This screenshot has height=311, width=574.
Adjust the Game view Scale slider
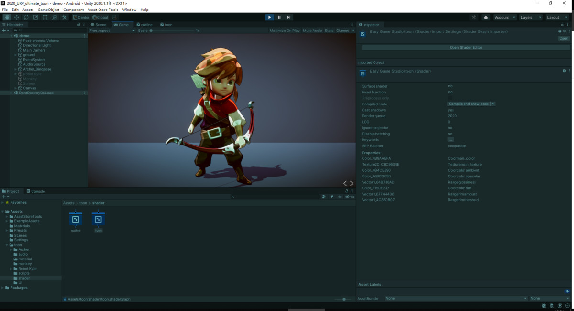(x=151, y=31)
